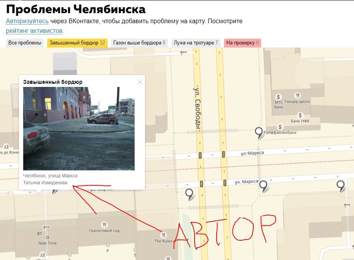
Task: Select the На проверку filter
Action: [242, 43]
